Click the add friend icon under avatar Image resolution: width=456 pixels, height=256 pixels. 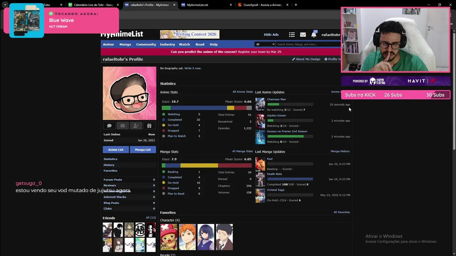[136, 126]
